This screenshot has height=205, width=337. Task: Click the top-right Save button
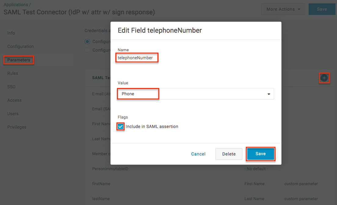click(x=322, y=9)
